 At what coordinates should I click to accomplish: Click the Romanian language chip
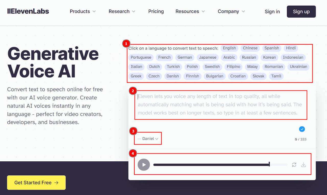pos(274,67)
